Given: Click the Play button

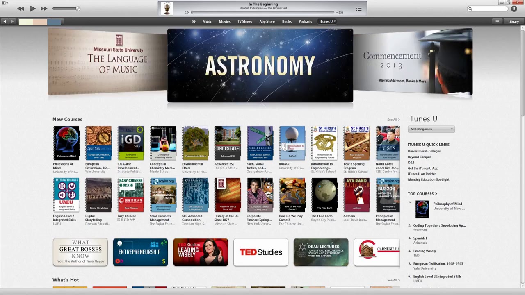Looking at the screenshot, I should (32, 9).
